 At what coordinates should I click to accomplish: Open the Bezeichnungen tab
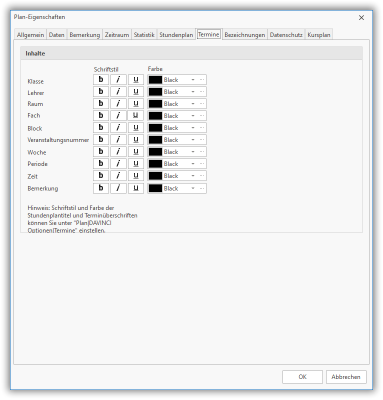pyautogui.click(x=244, y=35)
